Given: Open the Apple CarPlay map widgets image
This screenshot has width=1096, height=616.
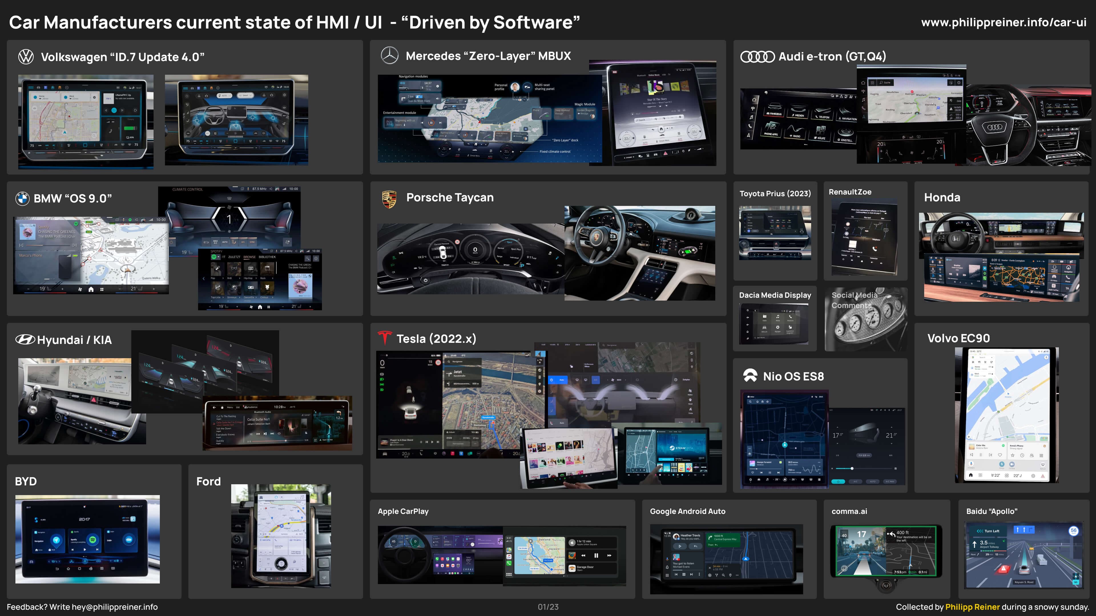Looking at the screenshot, I should (x=565, y=556).
